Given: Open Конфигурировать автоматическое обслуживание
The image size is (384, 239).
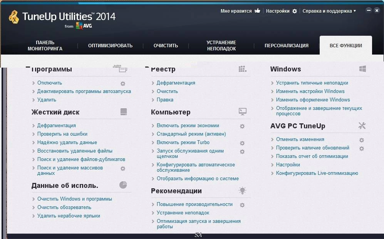Looking at the screenshot, I should [x=196, y=168].
